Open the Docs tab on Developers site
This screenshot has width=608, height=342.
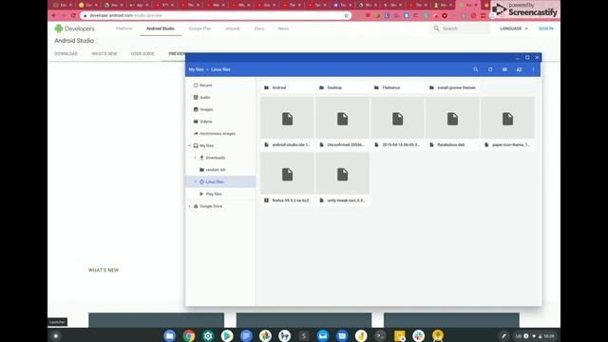[x=259, y=28]
